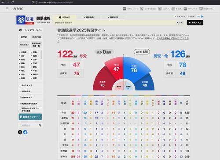The width and height of the screenshot is (220, 160).
Task: Share the page on Facebook
Action: [25, 132]
